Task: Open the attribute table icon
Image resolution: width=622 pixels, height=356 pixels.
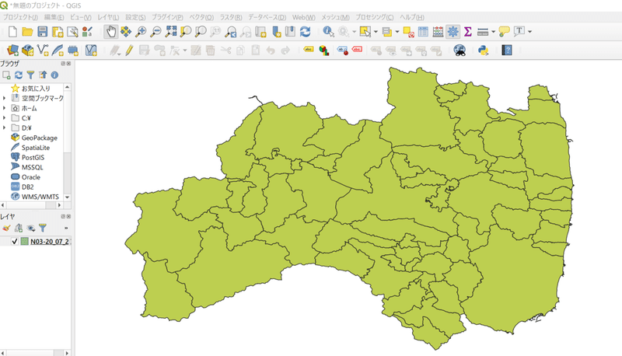Action: coord(423,32)
